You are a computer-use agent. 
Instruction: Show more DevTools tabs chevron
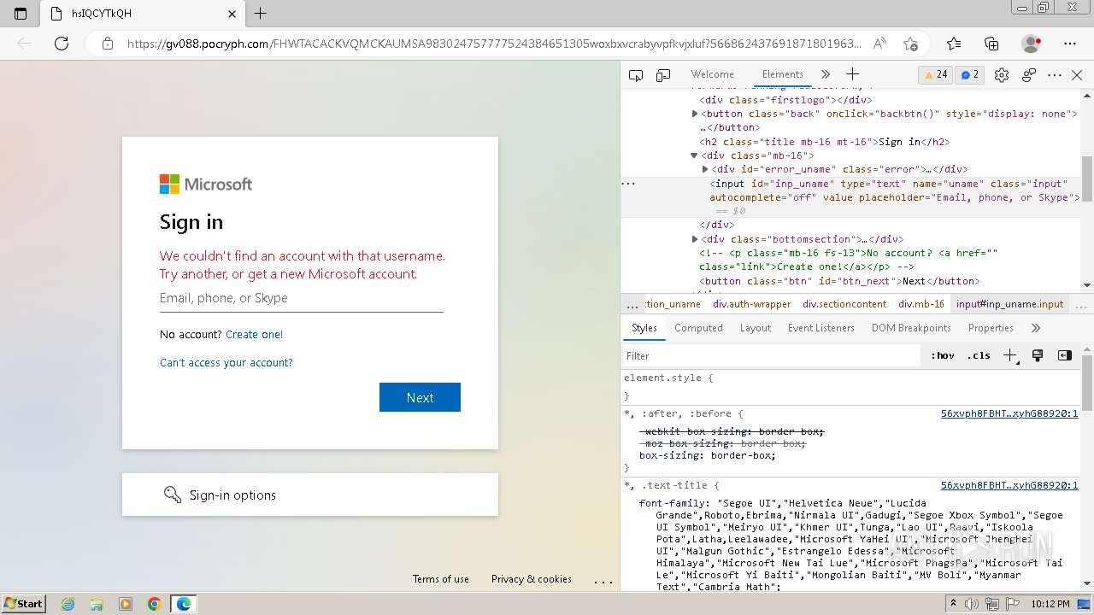(x=826, y=74)
